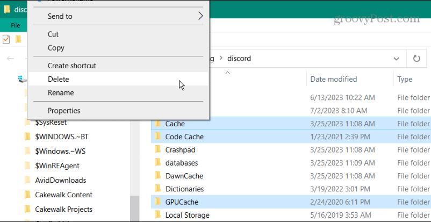This screenshot has width=431, height=222.
Task: Click the $WinREAgent folder icon
Action: click(27, 166)
